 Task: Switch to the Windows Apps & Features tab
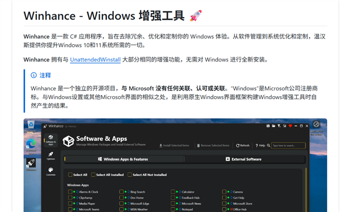pyautogui.click(x=124, y=159)
